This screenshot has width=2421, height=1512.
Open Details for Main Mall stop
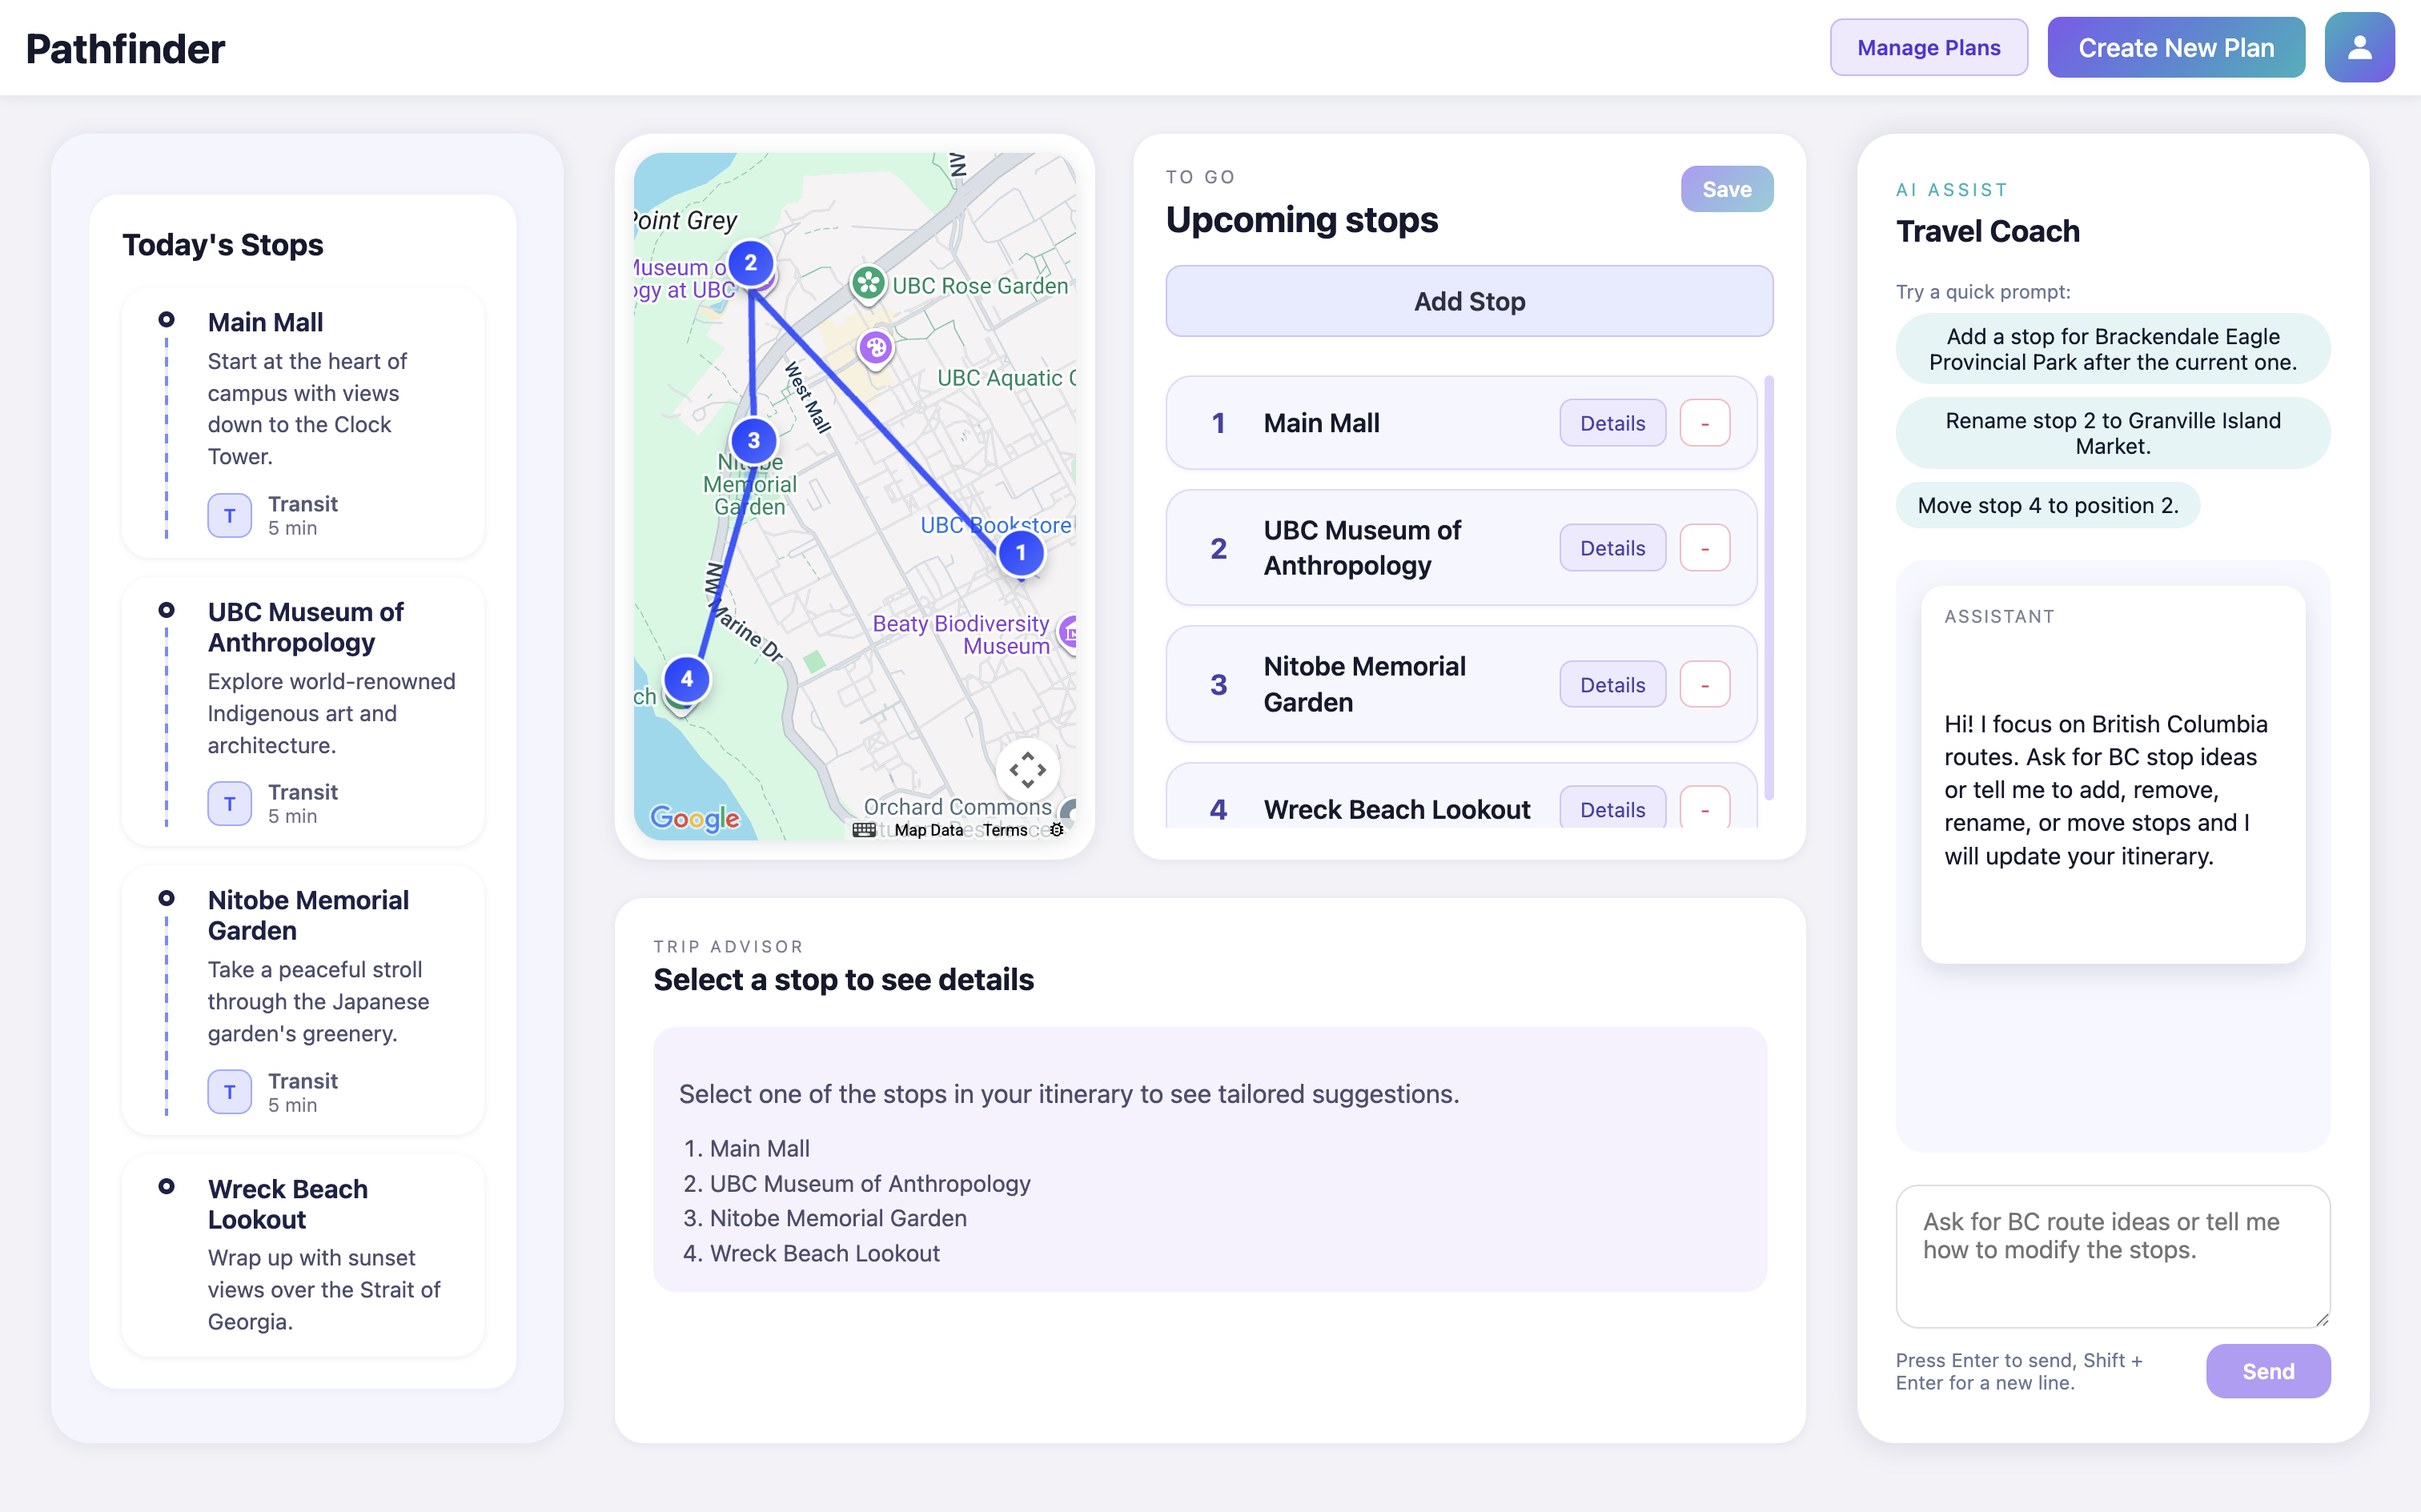click(x=1612, y=423)
